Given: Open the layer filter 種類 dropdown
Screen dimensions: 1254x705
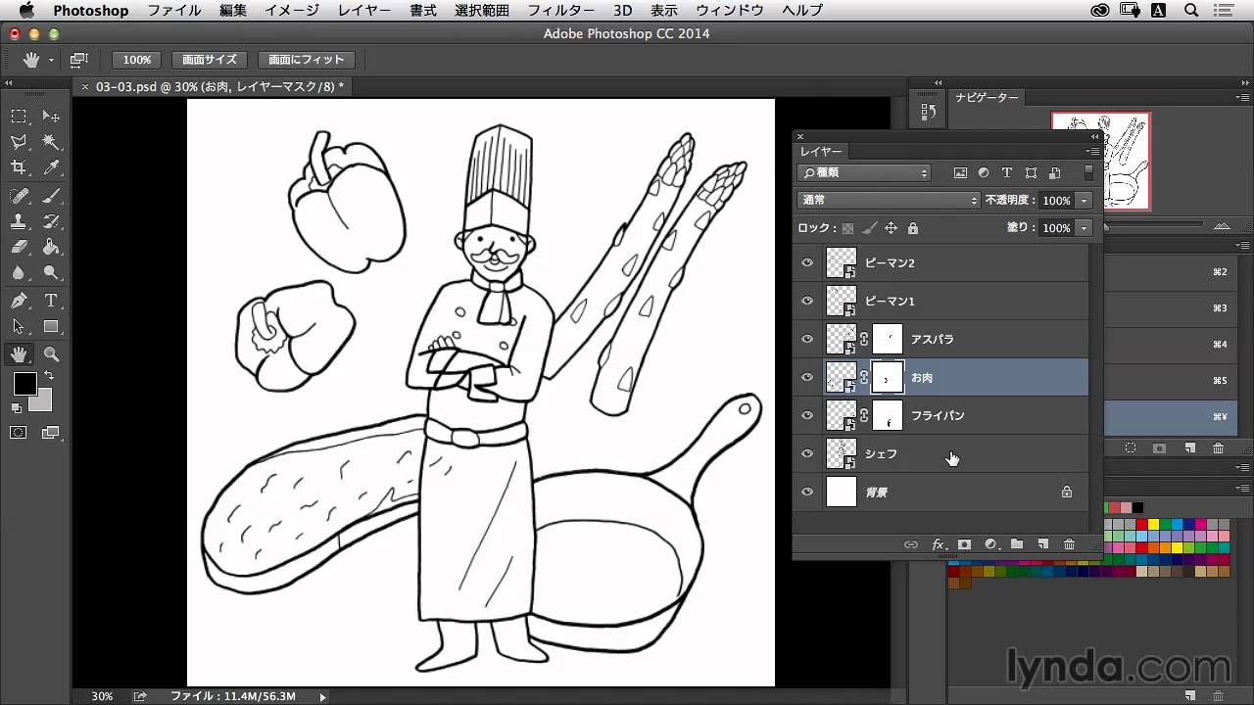Looking at the screenshot, I should pos(864,172).
